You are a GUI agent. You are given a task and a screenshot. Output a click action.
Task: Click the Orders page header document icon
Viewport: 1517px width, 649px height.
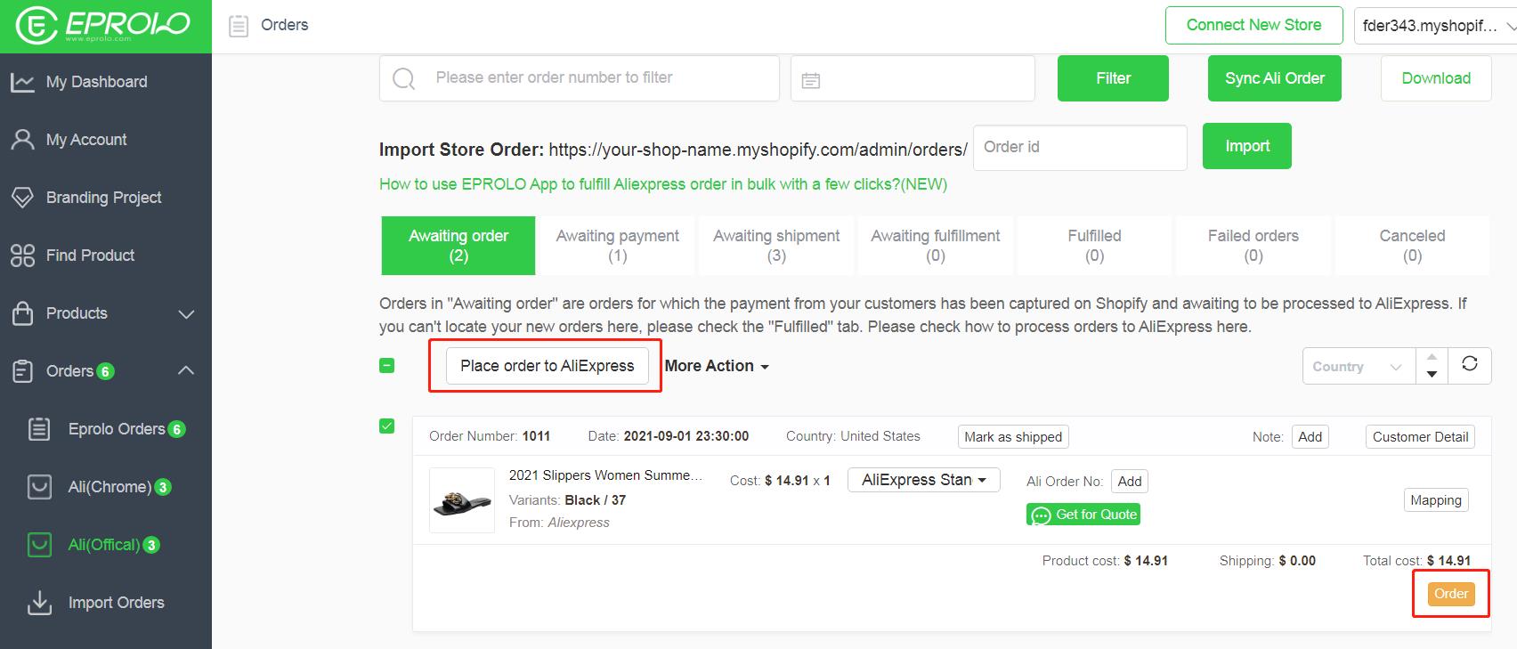coord(238,26)
